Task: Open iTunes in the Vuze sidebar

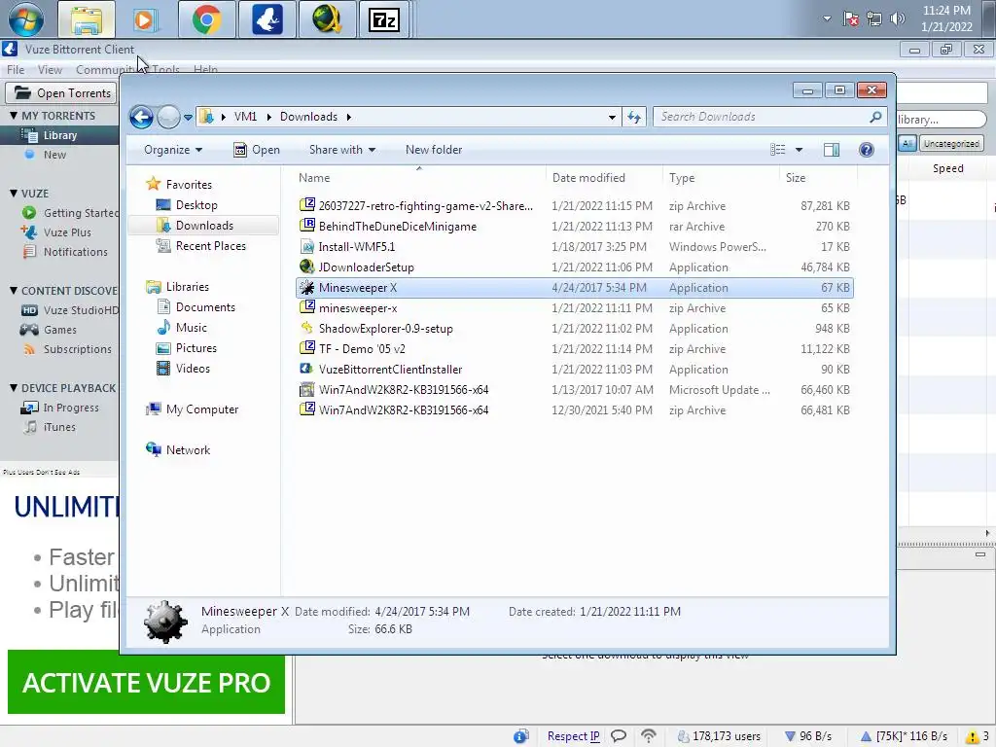Action: click(x=59, y=427)
